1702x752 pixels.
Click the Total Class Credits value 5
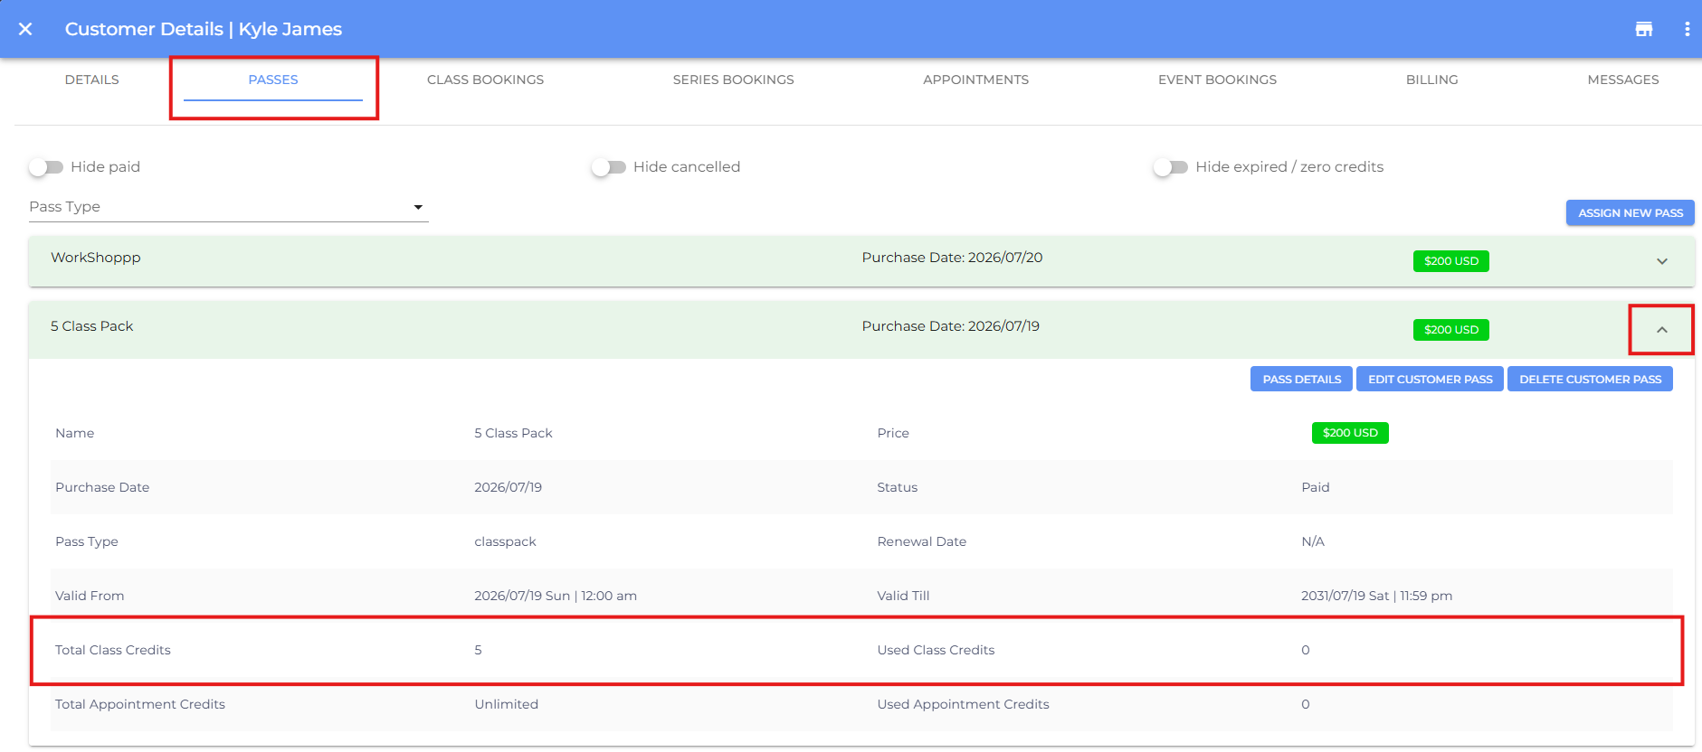478,650
